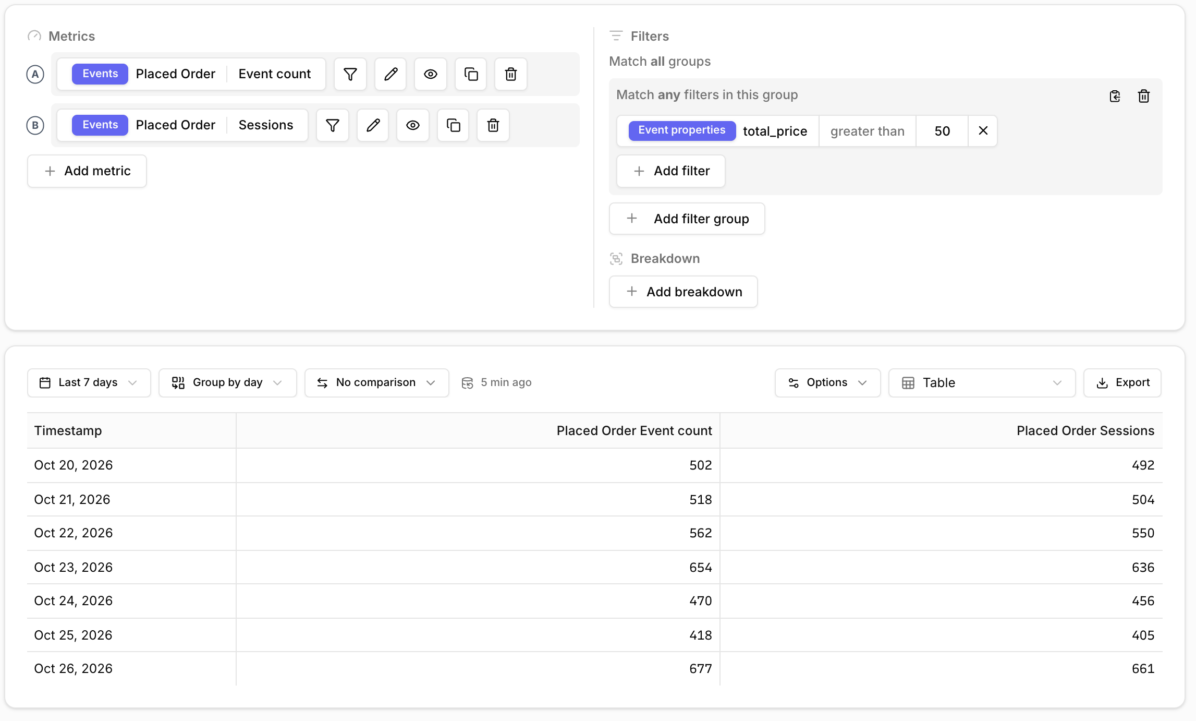
Task: Change the greater than operator
Action: point(868,131)
